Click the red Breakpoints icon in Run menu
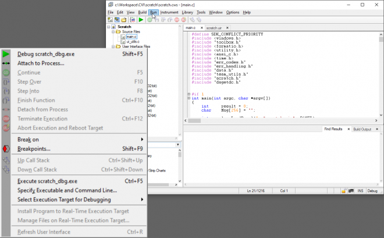Screen dimensions: 384x238 6,148
